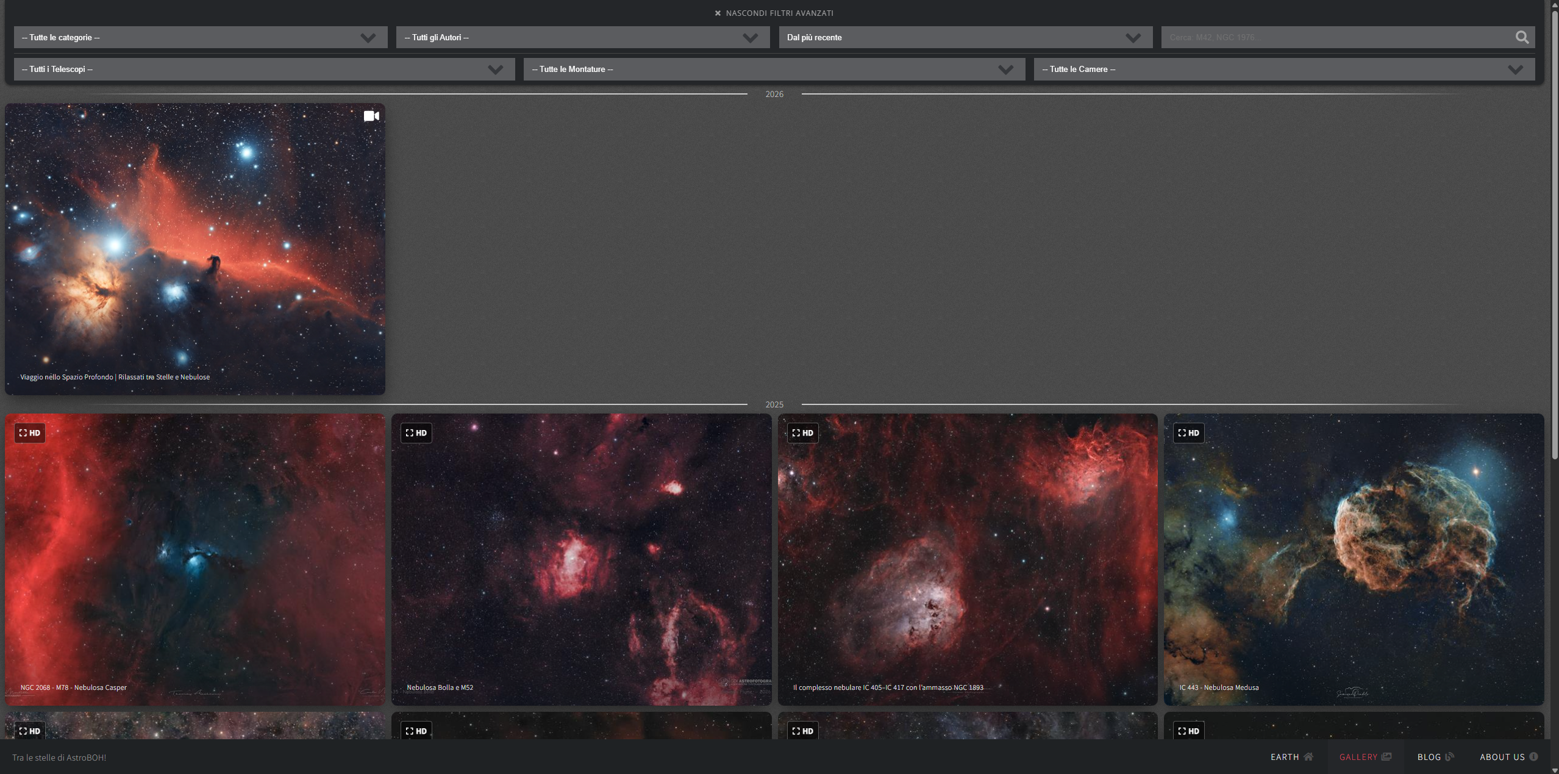Open the Tutte le Montature dropdown
The width and height of the screenshot is (1559, 774).
tap(774, 69)
